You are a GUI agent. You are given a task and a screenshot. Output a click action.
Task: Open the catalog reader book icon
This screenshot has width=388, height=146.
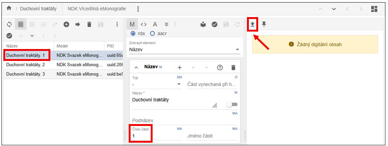coord(203,24)
